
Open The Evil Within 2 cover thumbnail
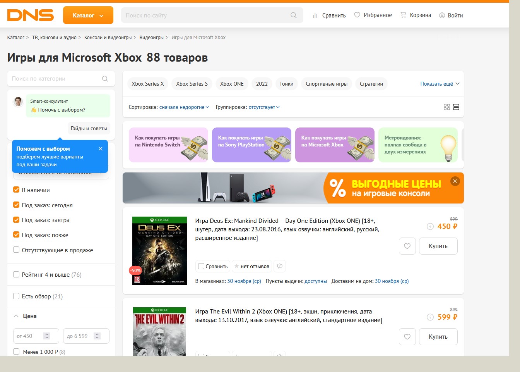(x=159, y=332)
